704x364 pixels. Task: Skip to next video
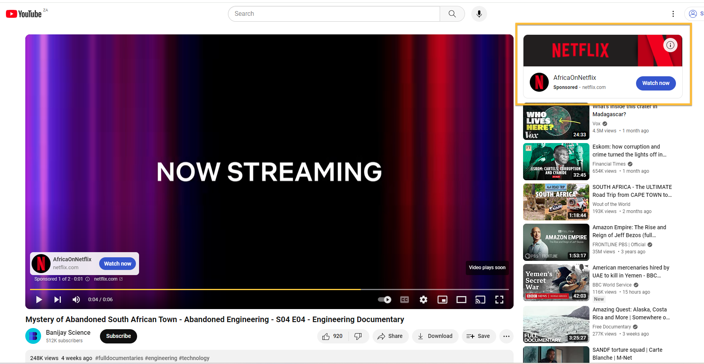[58, 300]
